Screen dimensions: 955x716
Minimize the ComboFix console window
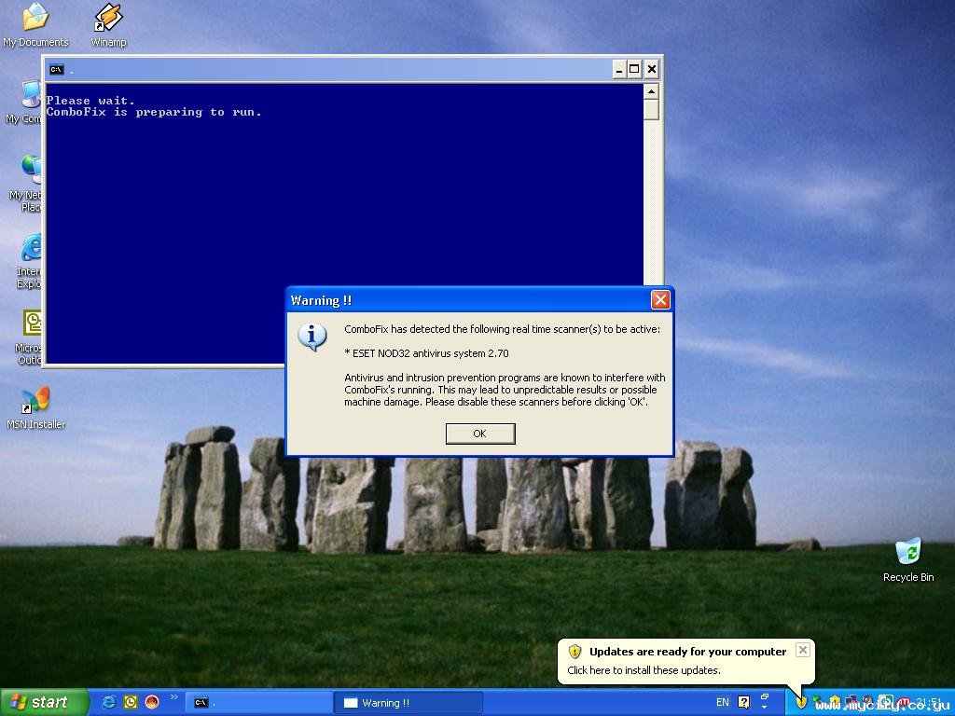619,69
